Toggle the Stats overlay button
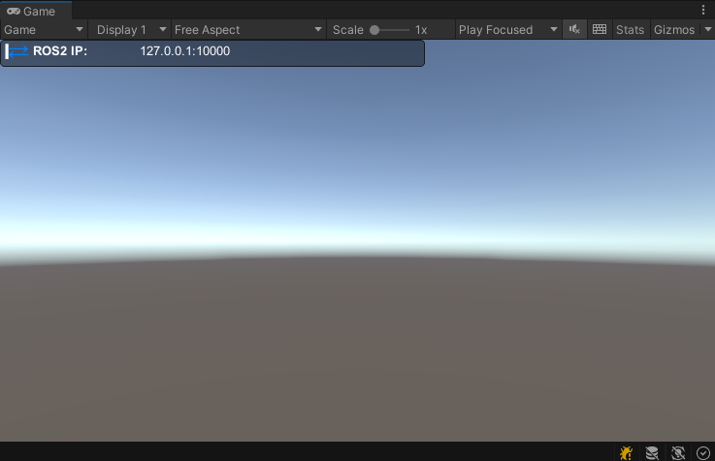This screenshot has width=715, height=461. pyautogui.click(x=631, y=30)
